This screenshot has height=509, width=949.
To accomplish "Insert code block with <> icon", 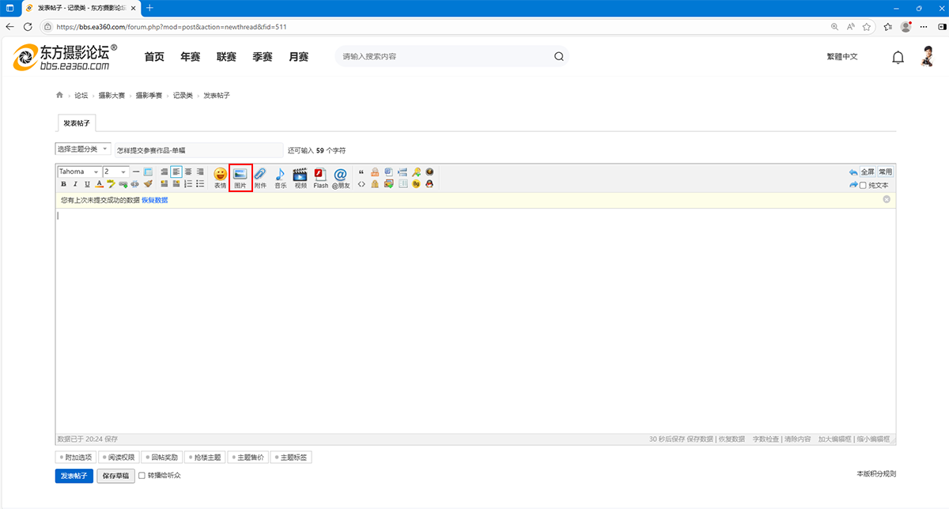I will [x=361, y=184].
